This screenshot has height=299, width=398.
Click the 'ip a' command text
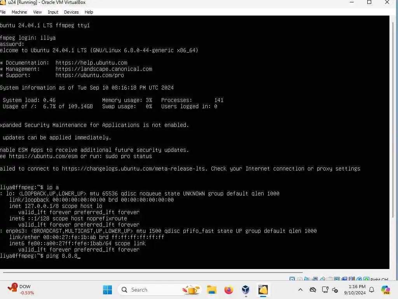52,187
